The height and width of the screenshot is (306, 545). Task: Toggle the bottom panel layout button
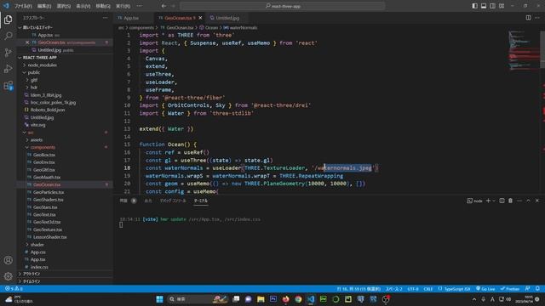click(x=484, y=6)
